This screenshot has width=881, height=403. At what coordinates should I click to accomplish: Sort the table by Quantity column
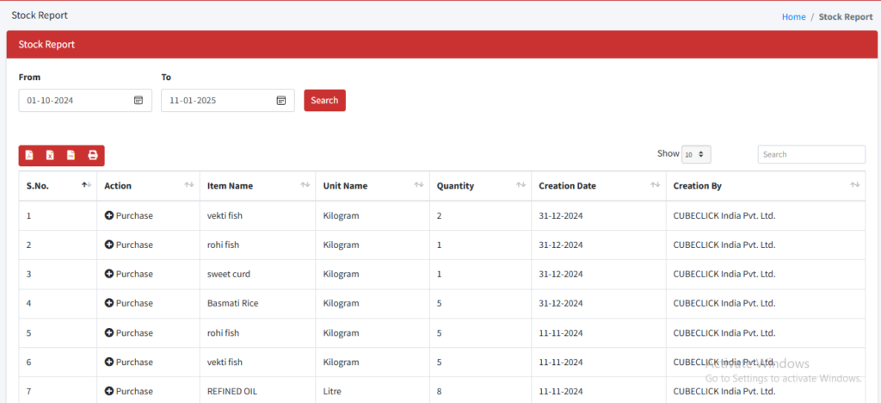(478, 186)
